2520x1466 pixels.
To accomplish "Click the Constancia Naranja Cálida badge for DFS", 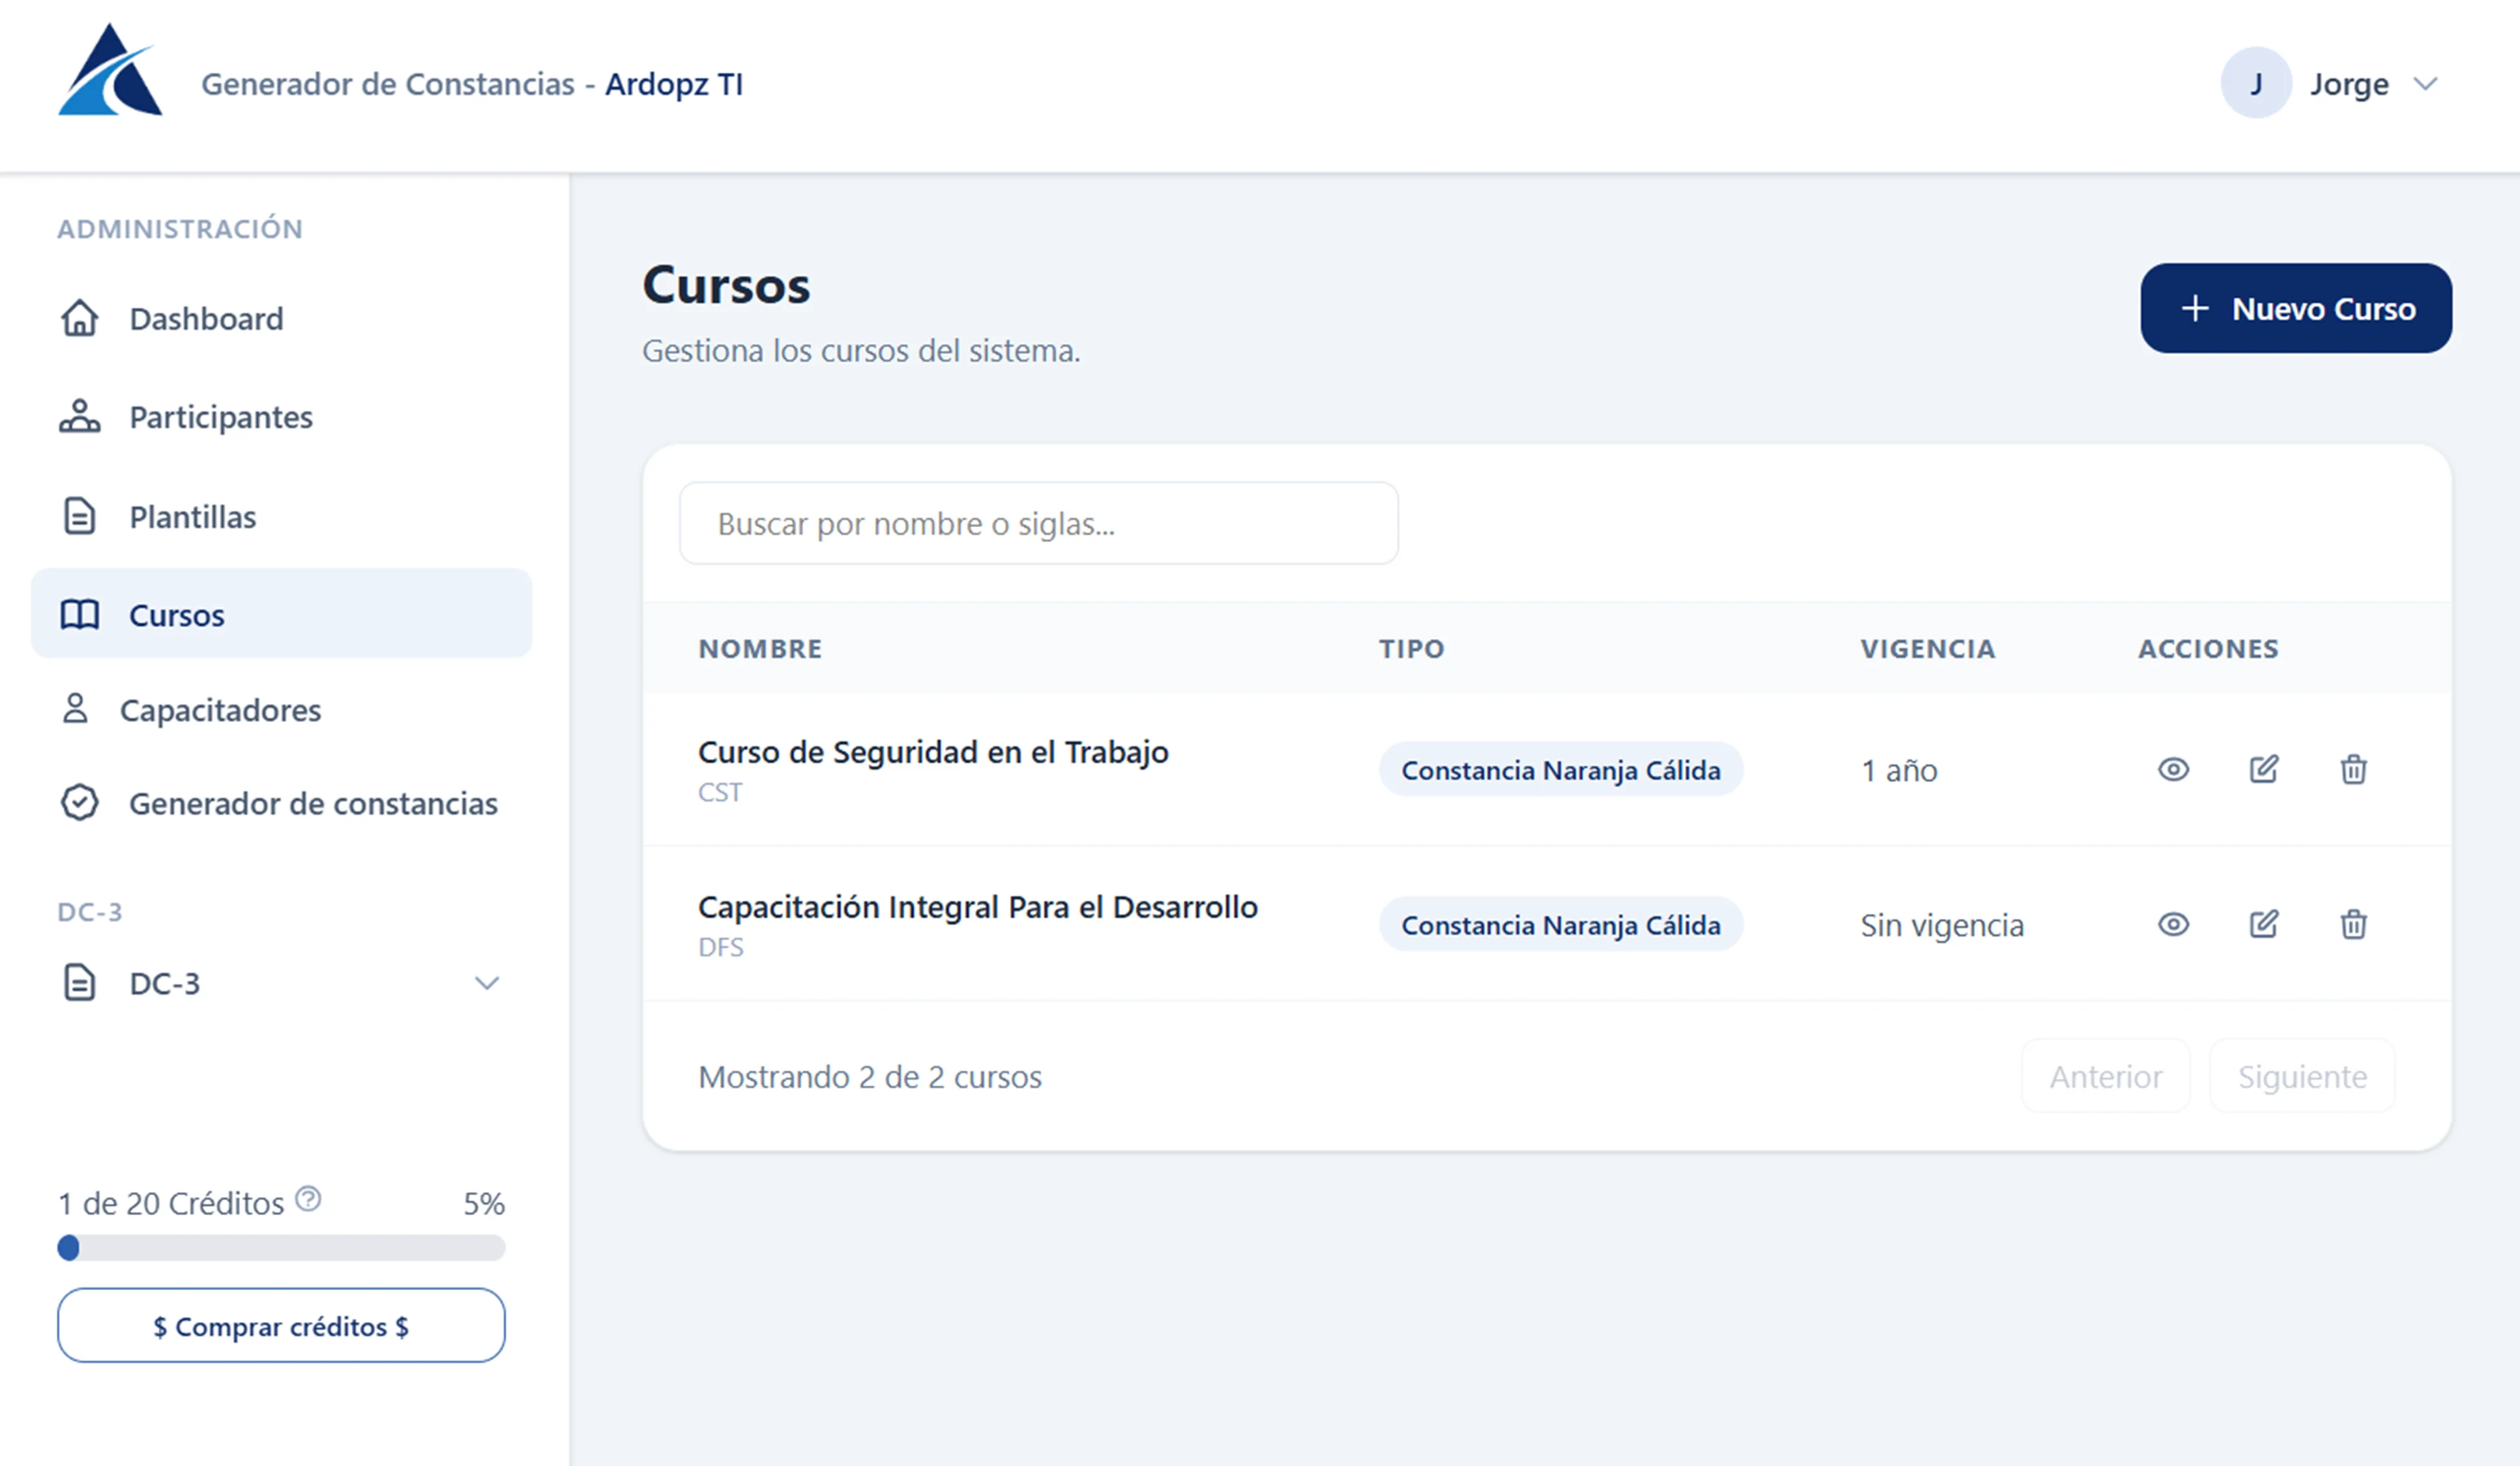I will click(1561, 925).
